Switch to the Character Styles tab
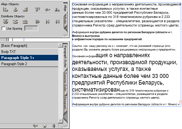182x129 pixels. 65,82
